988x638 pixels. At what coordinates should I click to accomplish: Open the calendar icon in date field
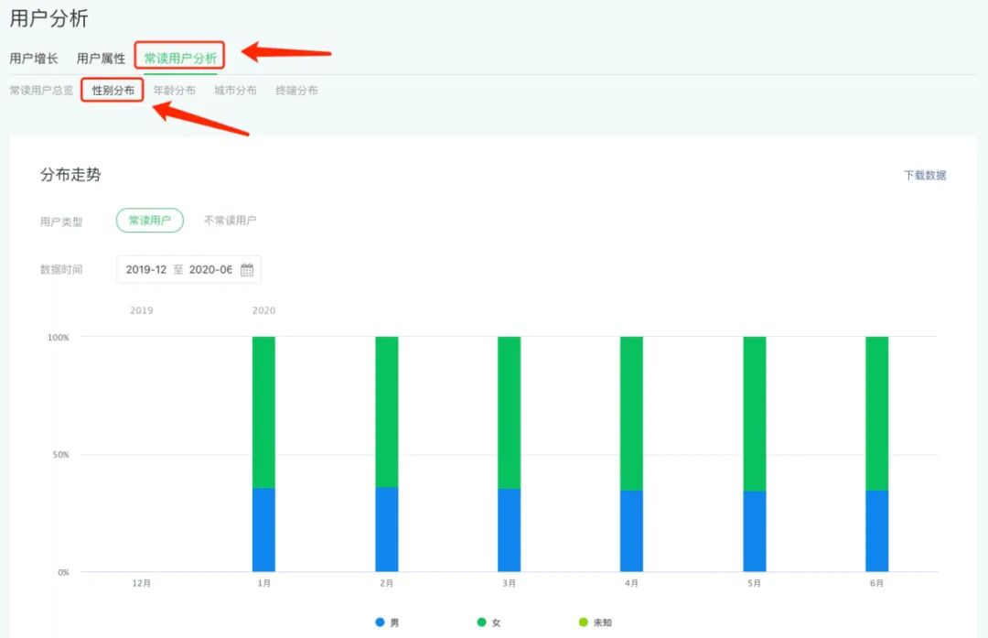[x=247, y=270]
